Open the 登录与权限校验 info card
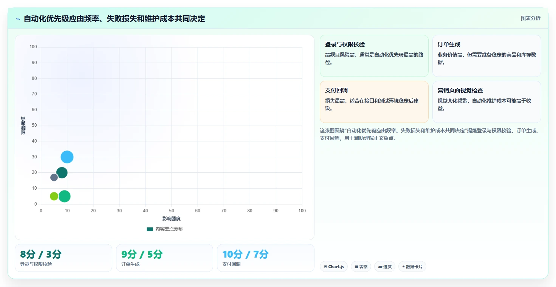This screenshot has width=556, height=287. click(x=374, y=56)
